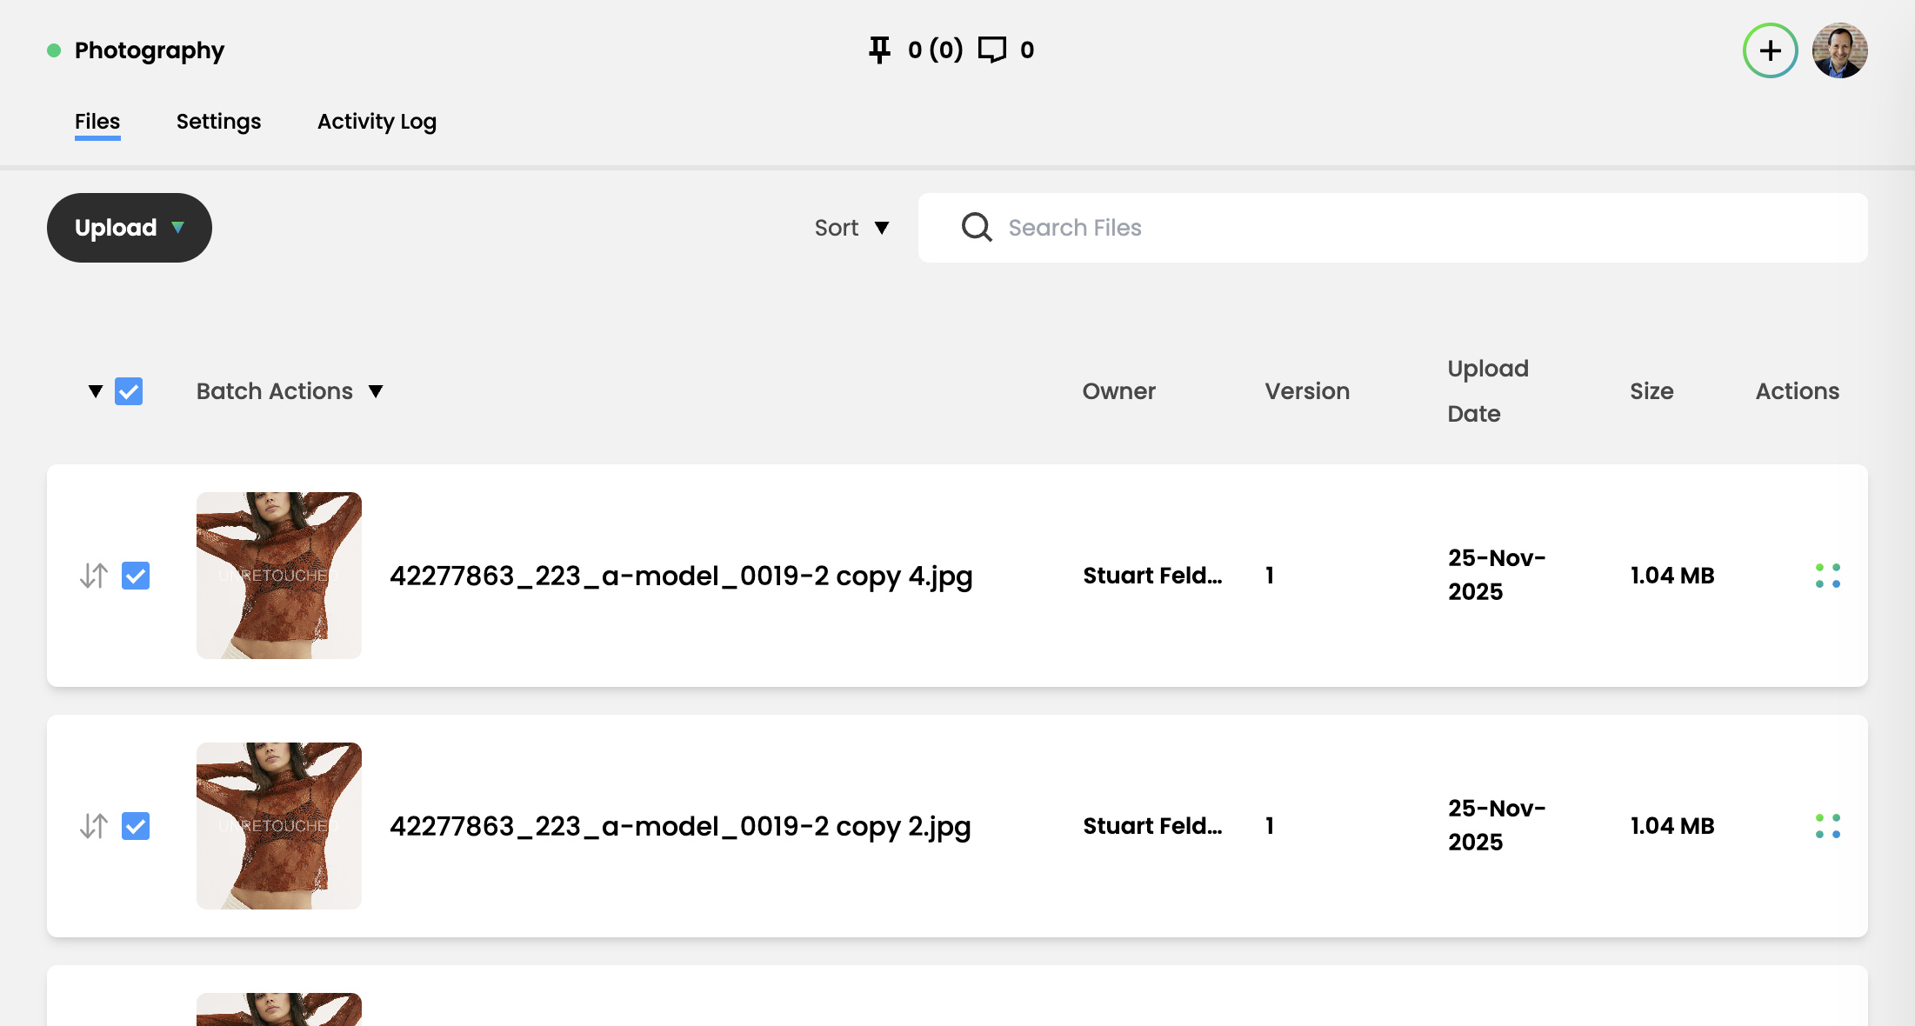
Task: Click the pin icon in header
Action: tap(879, 50)
